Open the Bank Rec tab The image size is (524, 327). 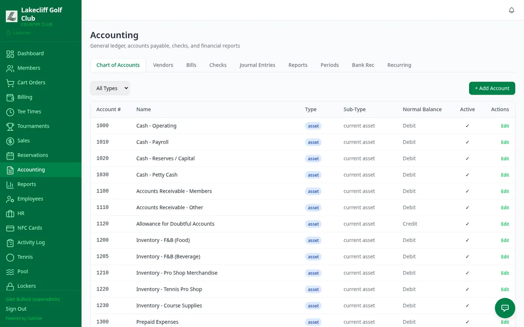tap(363, 65)
